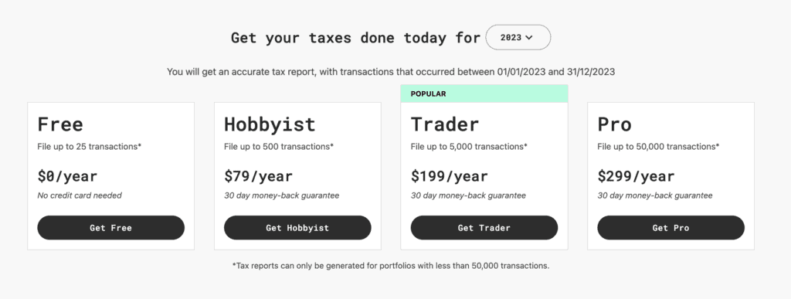Click 'Get your taxes done today' heading
The height and width of the screenshot is (299, 791).
pyautogui.click(x=355, y=38)
